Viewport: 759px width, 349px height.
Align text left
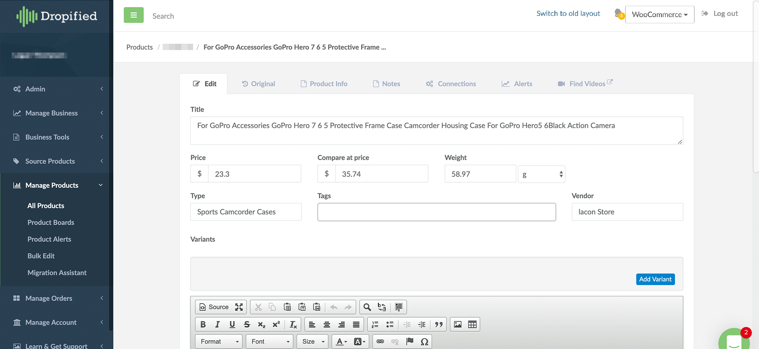coord(312,324)
